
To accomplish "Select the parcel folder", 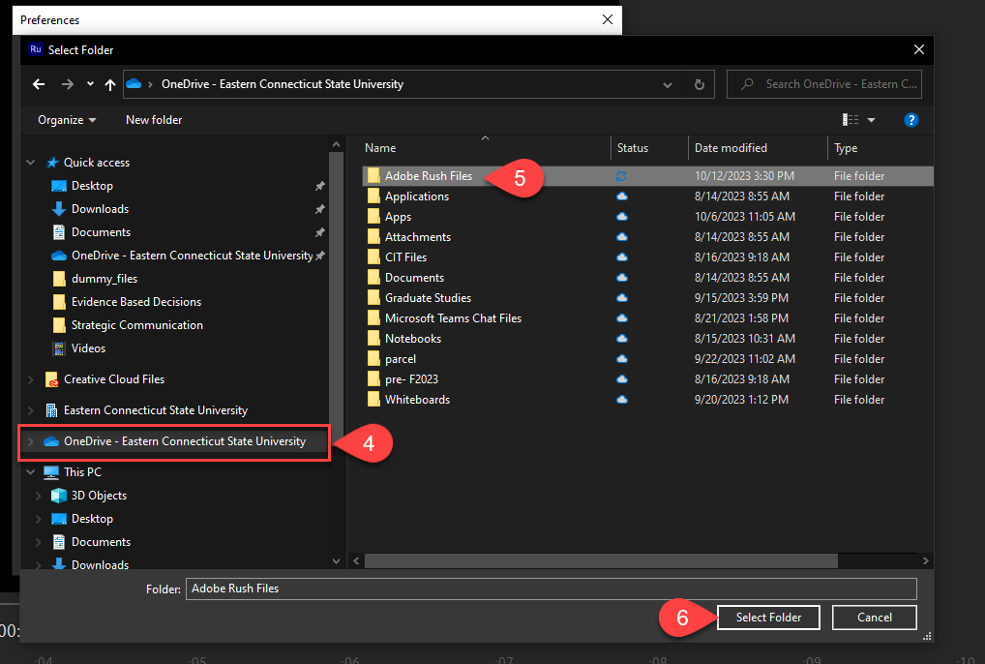I will coord(401,359).
